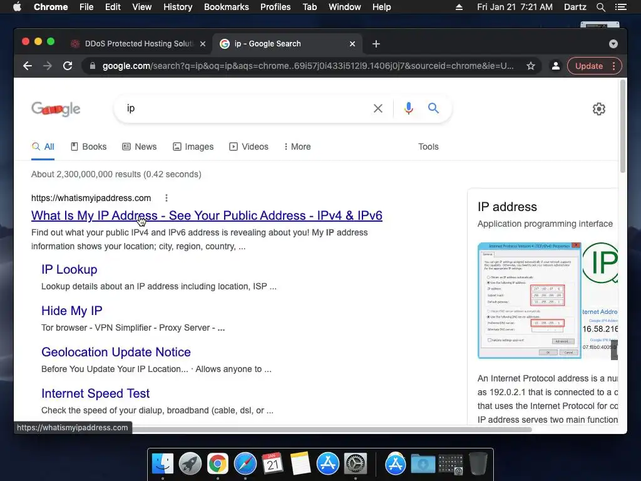Click the eject icon in menu bar
This screenshot has width=641, height=481.
[x=459, y=7]
